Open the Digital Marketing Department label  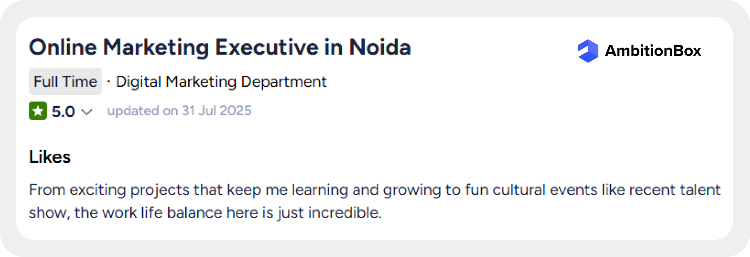tap(221, 82)
